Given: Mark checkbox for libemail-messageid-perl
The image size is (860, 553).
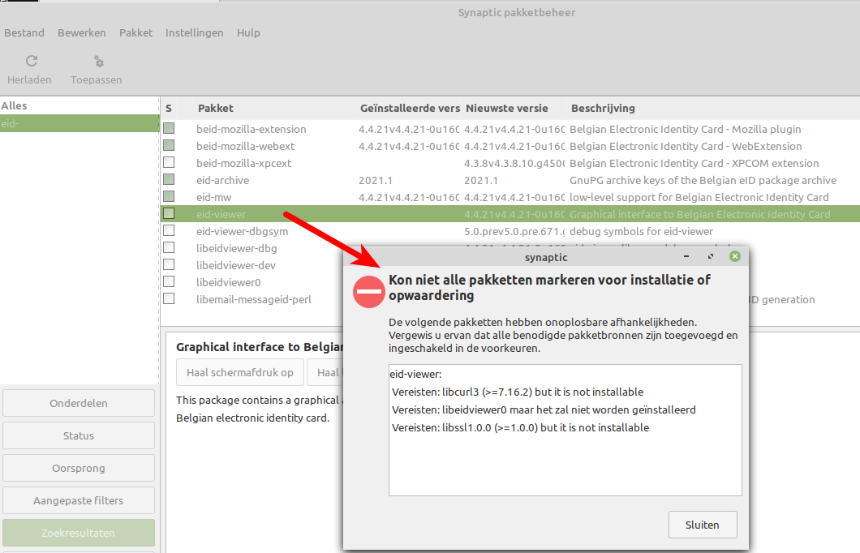Looking at the screenshot, I should 169,298.
